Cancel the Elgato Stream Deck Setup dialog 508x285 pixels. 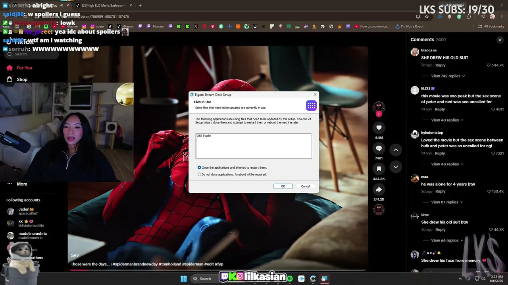point(305,186)
